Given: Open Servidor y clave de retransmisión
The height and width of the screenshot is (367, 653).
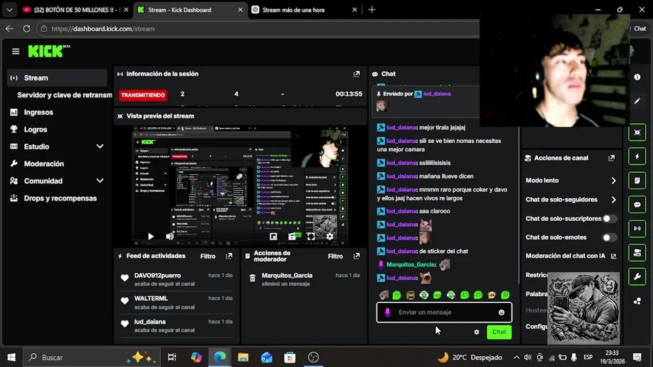Looking at the screenshot, I should [x=64, y=95].
